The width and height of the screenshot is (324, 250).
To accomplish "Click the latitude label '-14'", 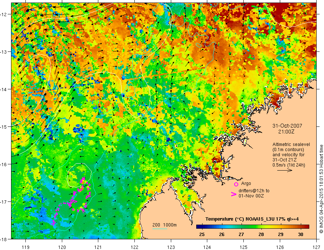I will [x=4, y=89].
